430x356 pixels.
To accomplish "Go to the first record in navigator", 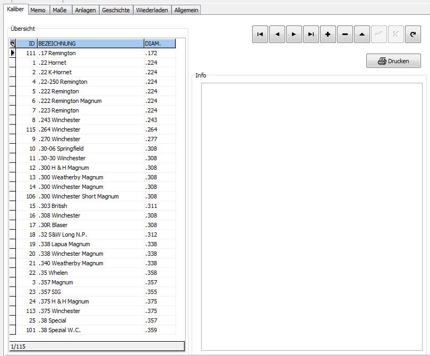I will 260,34.
